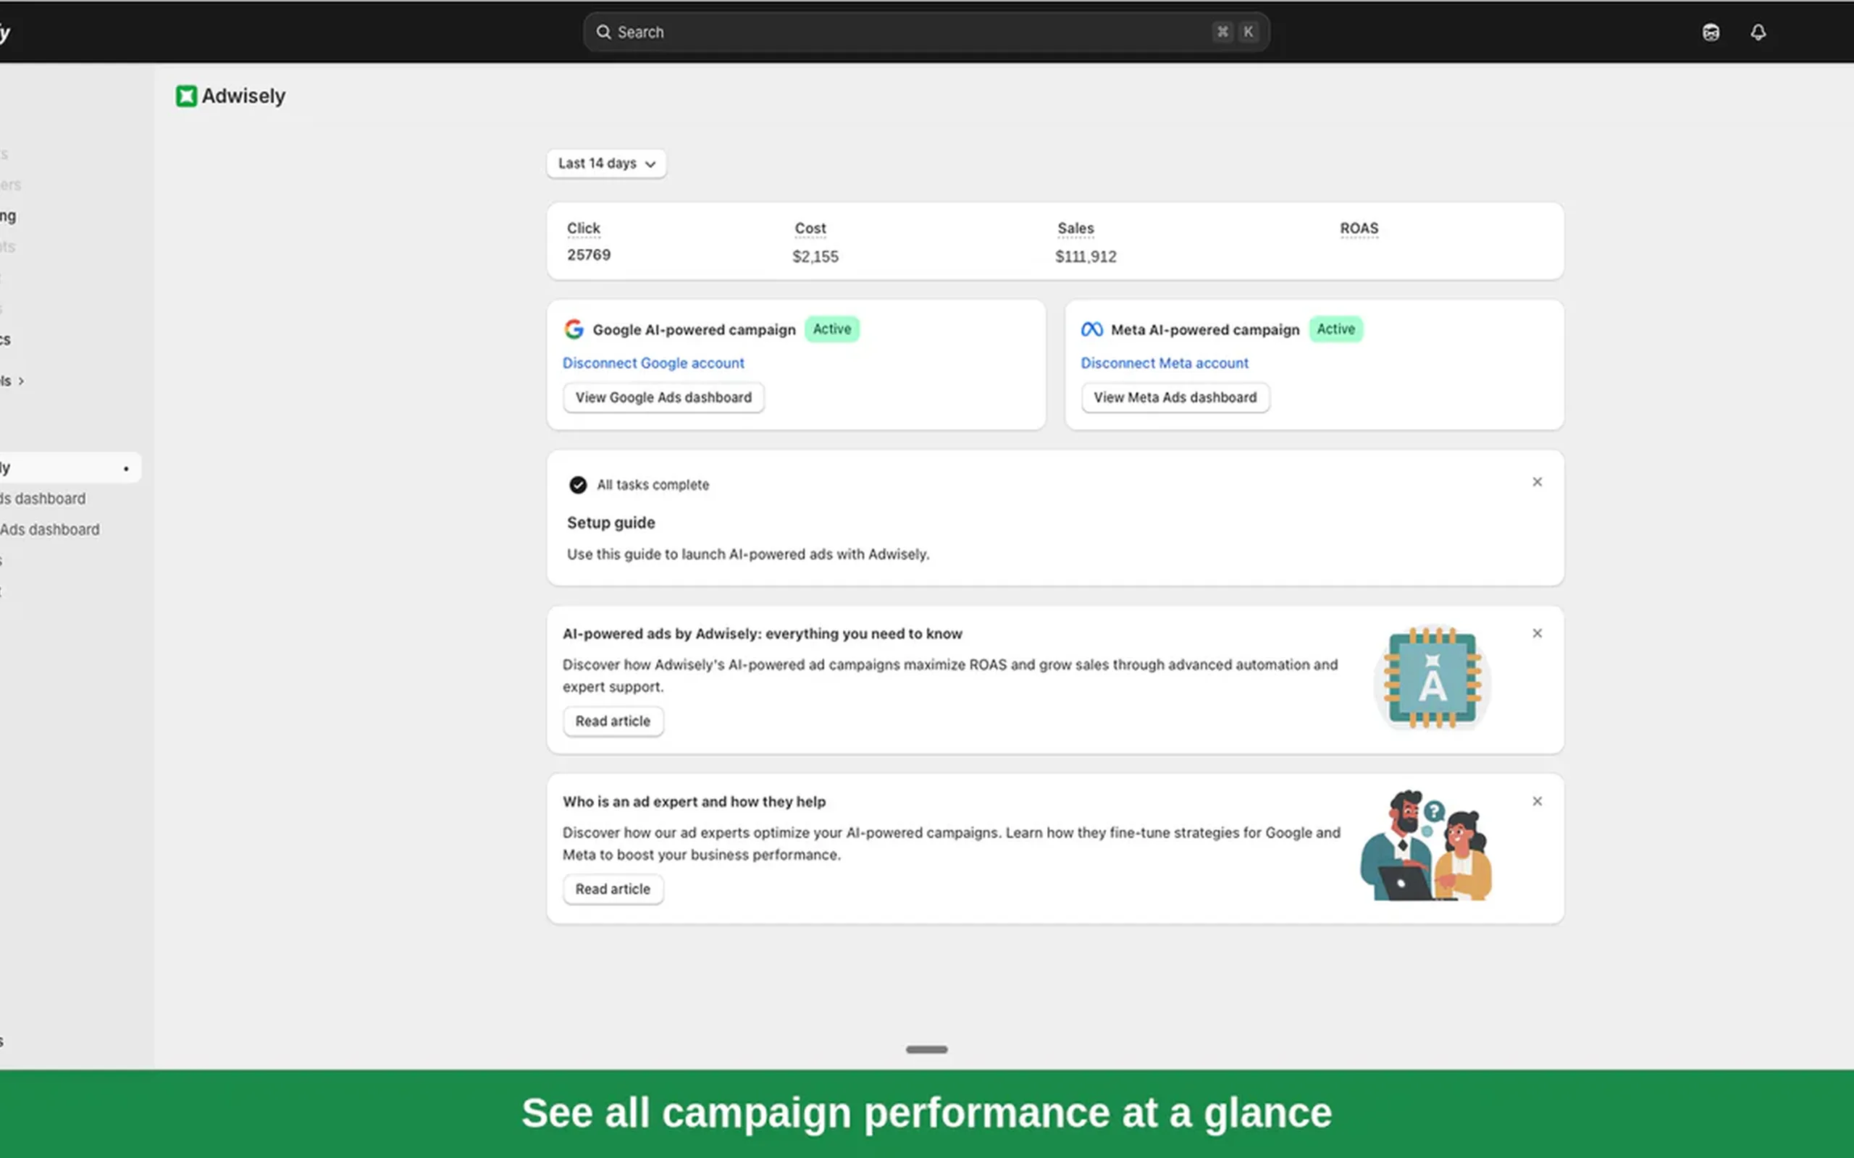Click the Google campaign Active badge

click(832, 329)
